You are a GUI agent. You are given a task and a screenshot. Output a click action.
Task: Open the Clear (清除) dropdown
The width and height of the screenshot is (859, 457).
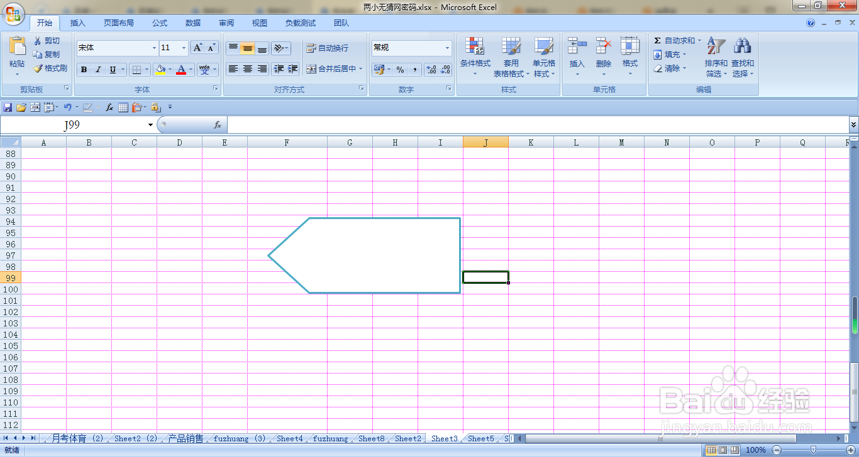[670, 68]
